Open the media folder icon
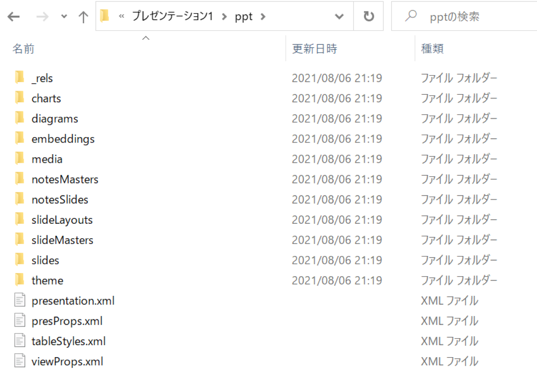The image size is (537, 387). (x=19, y=159)
